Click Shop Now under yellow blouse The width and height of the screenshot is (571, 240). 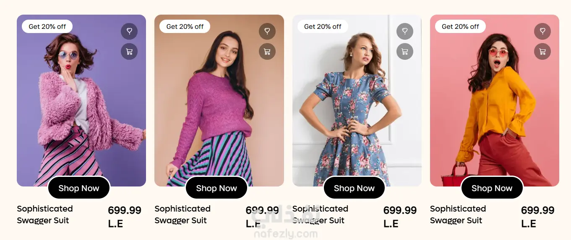pos(492,188)
